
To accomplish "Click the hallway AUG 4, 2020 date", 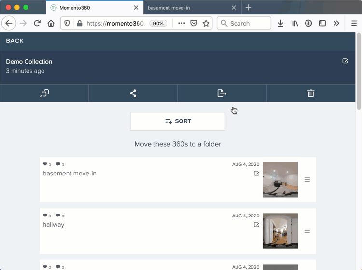I will [246, 216].
